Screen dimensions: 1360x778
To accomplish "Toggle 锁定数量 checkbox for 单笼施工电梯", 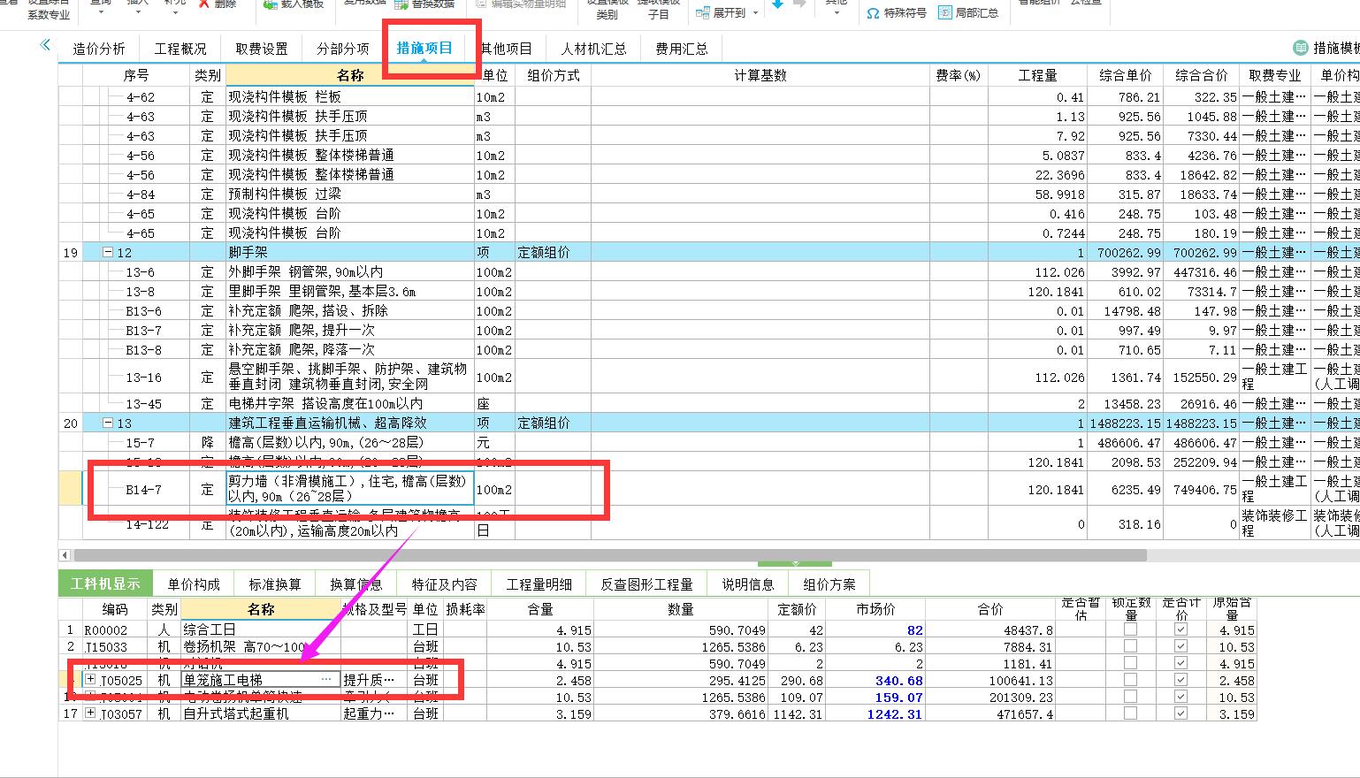I will pos(1130,680).
